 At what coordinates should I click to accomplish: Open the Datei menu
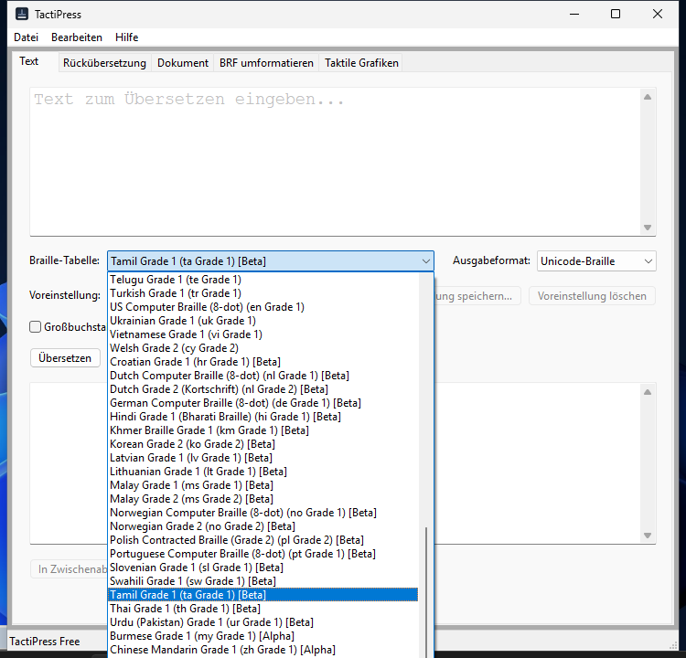[26, 37]
